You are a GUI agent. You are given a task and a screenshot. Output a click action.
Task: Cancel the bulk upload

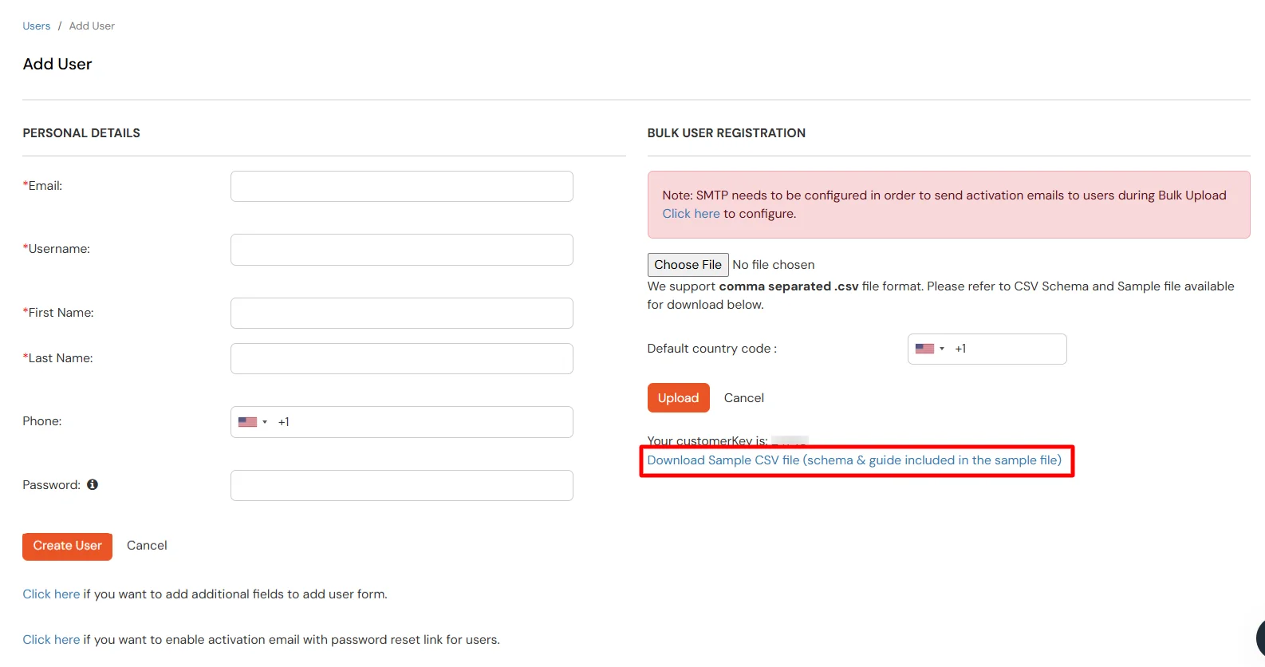click(x=743, y=398)
